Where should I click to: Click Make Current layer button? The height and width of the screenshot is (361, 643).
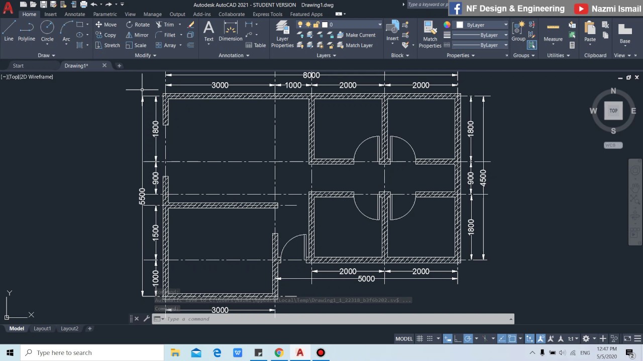point(355,35)
